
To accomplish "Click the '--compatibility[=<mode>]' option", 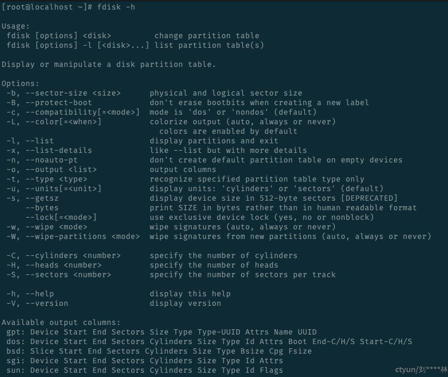I will [x=82, y=112].
